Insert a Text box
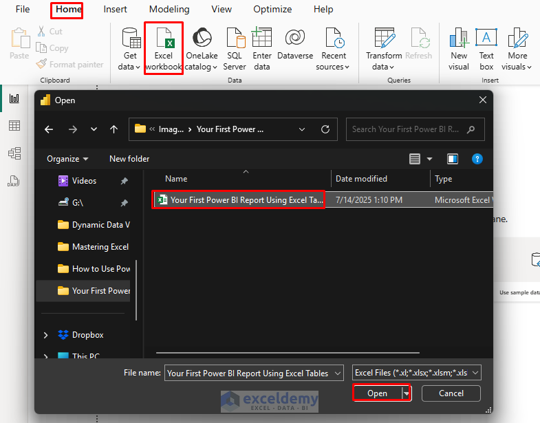The height and width of the screenshot is (423, 540). coord(486,49)
